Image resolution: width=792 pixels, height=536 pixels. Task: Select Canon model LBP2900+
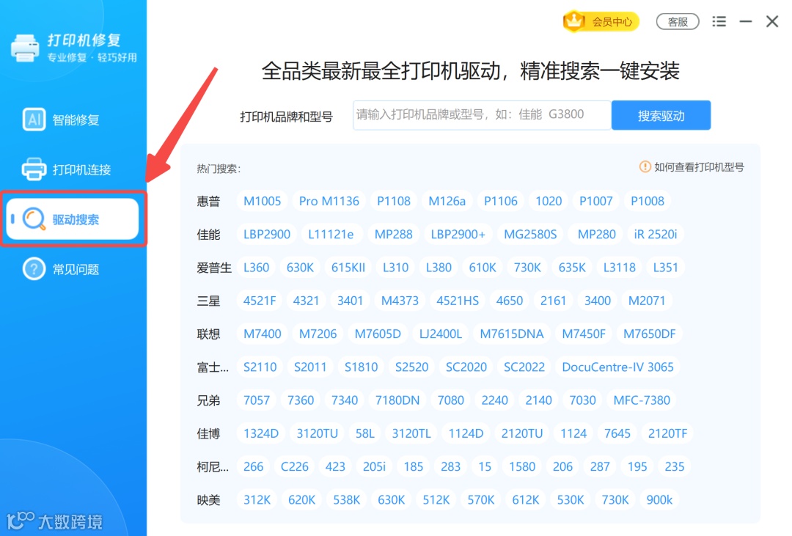point(458,235)
